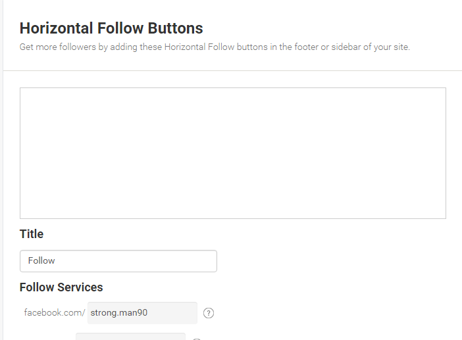
Task: Place the cursor after "man90" in the facebook field
Action: pos(148,313)
